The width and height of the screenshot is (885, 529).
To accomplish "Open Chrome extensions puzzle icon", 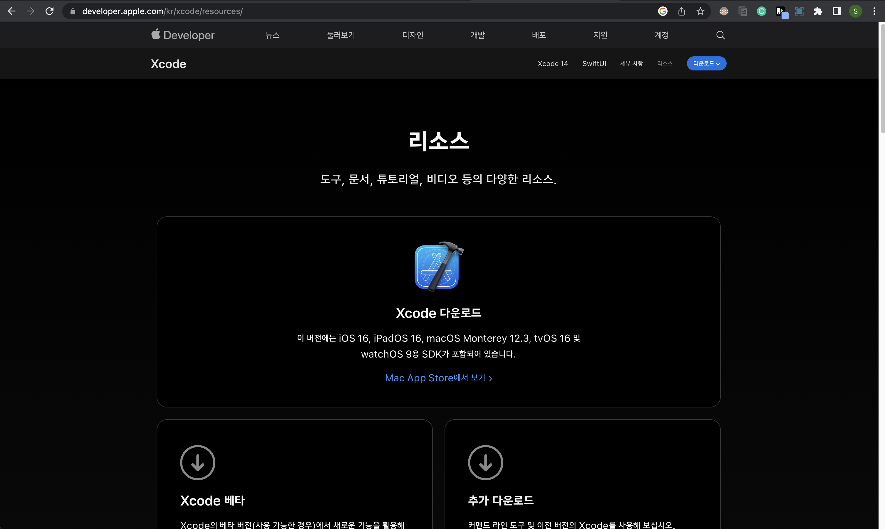I will click(818, 11).
